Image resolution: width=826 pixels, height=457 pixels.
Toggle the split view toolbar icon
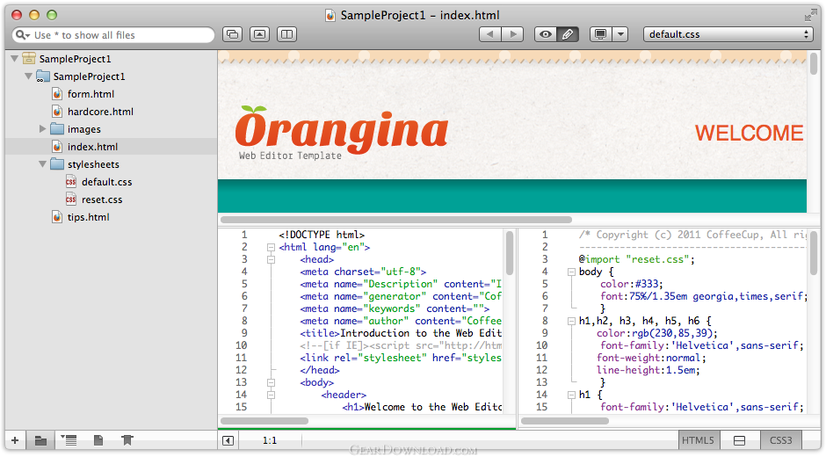coord(286,34)
